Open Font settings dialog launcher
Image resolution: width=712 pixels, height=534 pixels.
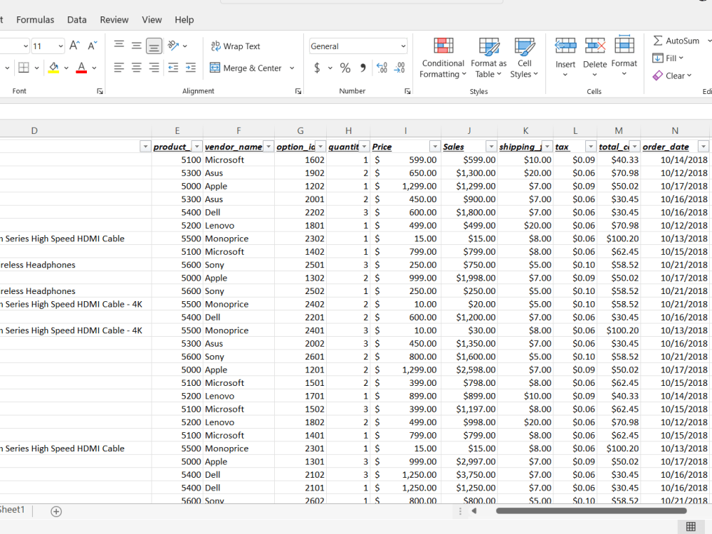click(100, 91)
